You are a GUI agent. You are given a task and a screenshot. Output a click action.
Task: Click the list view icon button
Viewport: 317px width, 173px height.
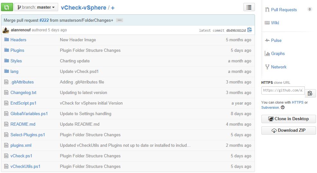tap(249, 7)
